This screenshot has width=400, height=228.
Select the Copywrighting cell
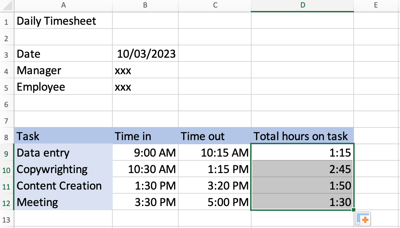(x=63, y=169)
